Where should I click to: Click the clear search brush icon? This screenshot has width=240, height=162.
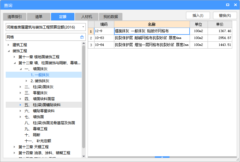click(82, 37)
